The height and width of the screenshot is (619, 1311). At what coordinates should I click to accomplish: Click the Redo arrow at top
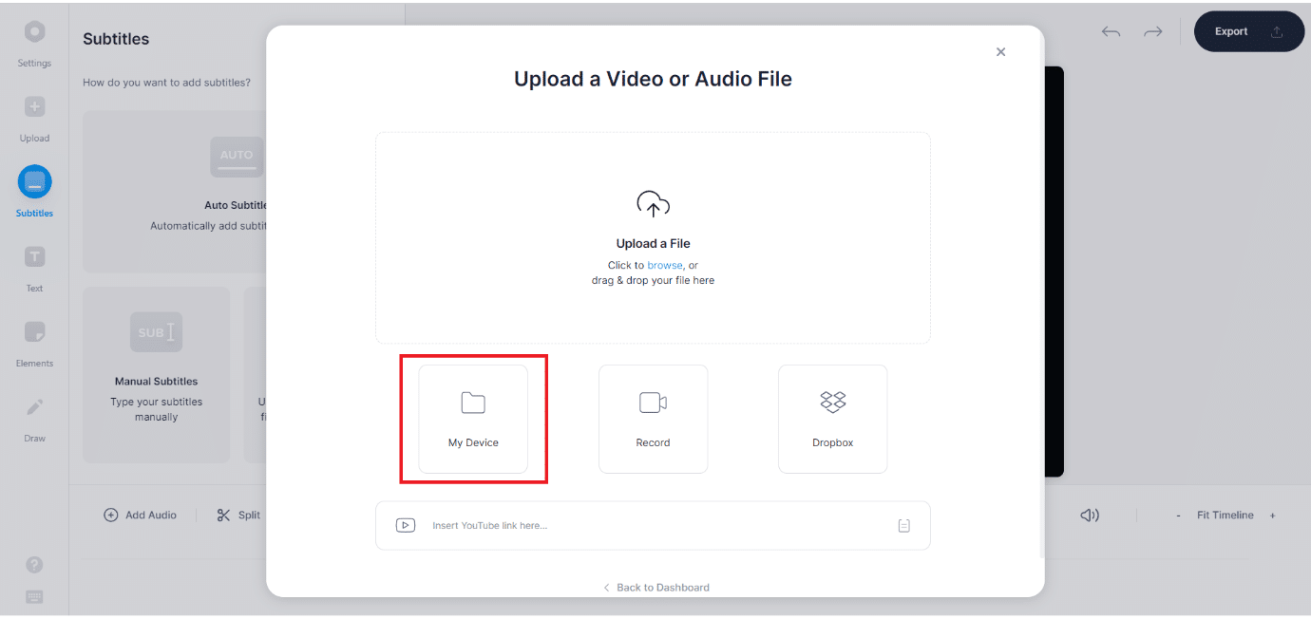point(1152,31)
